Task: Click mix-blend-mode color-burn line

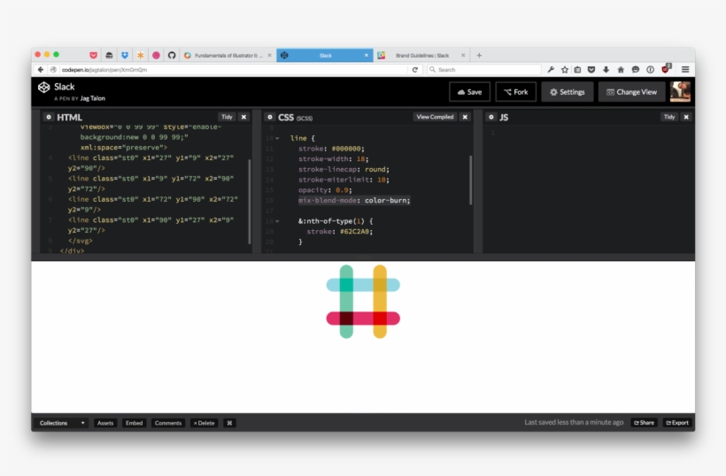Action: pyautogui.click(x=354, y=200)
